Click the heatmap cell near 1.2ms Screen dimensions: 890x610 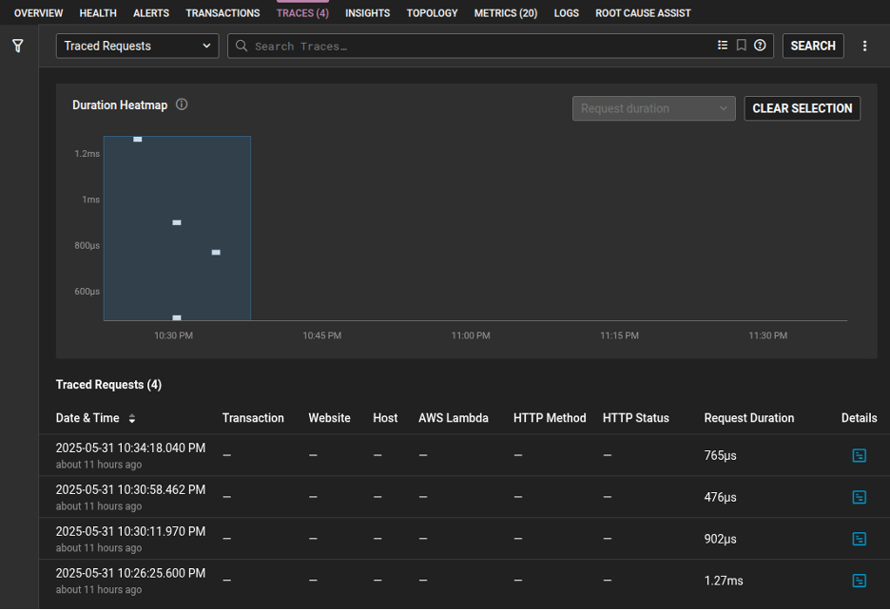tap(137, 139)
